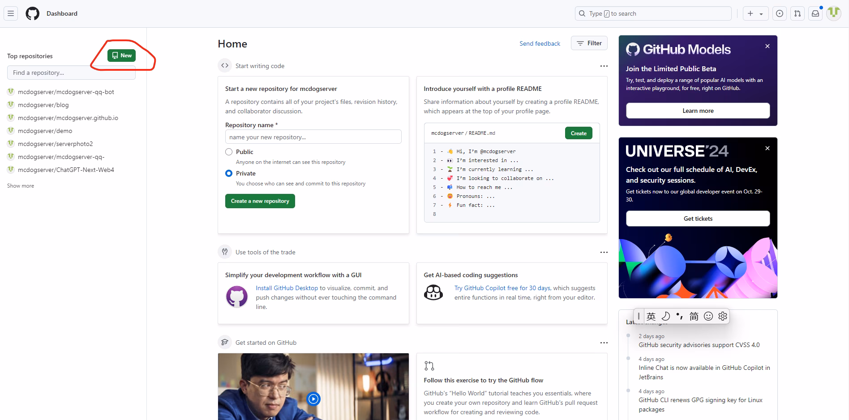This screenshot has width=849, height=420.
Task: Play the video in Get started section
Action: 313,399
